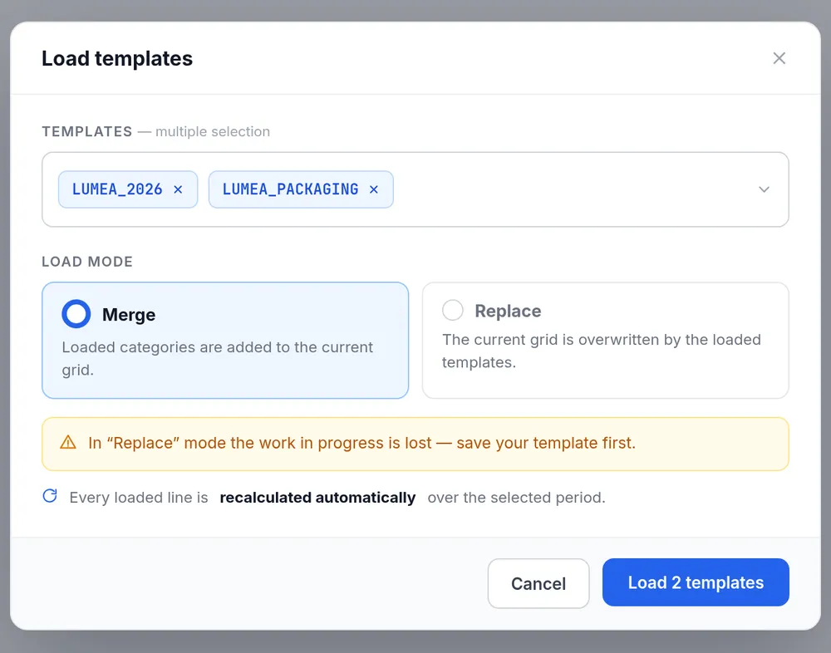831x653 pixels.
Task: Close the Load templates dialog
Action: (x=779, y=58)
